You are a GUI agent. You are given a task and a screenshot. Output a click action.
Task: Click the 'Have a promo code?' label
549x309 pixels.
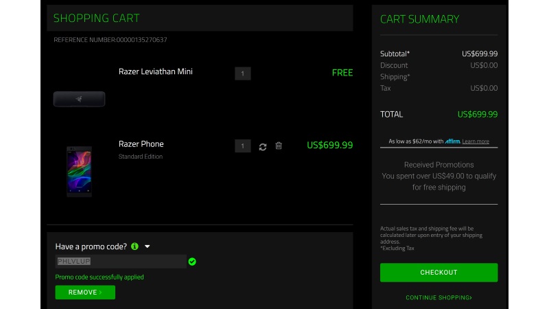click(91, 246)
